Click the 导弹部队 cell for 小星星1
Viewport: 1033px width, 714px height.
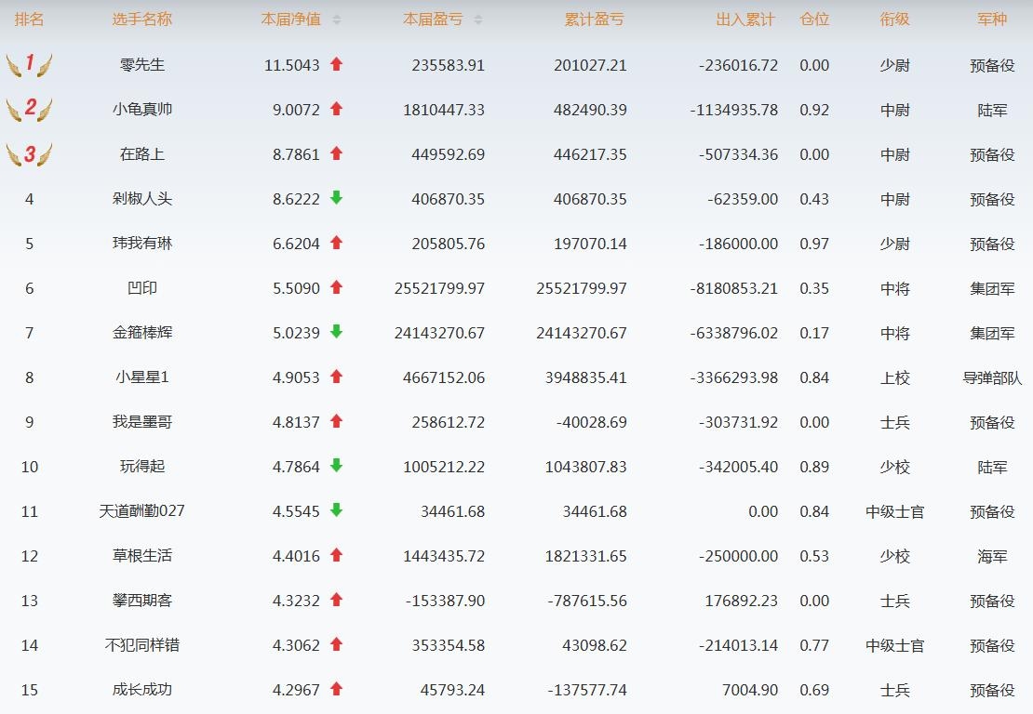click(x=992, y=377)
